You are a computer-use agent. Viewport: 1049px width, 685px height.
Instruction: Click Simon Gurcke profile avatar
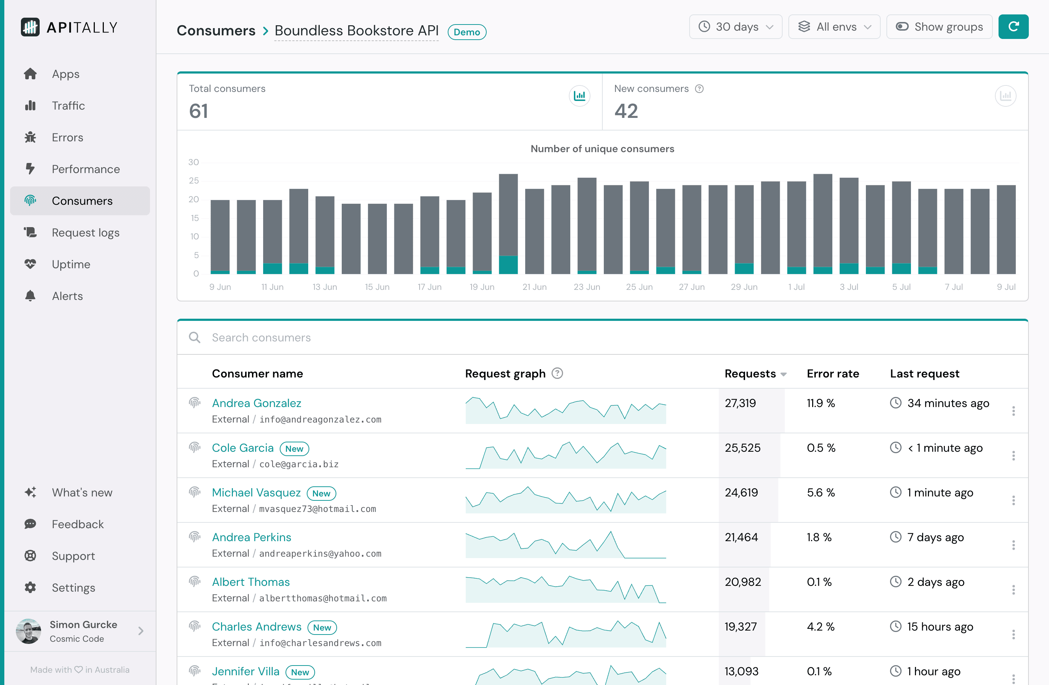pos(28,631)
